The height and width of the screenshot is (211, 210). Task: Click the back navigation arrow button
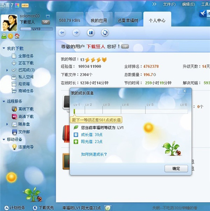(x=62, y=33)
